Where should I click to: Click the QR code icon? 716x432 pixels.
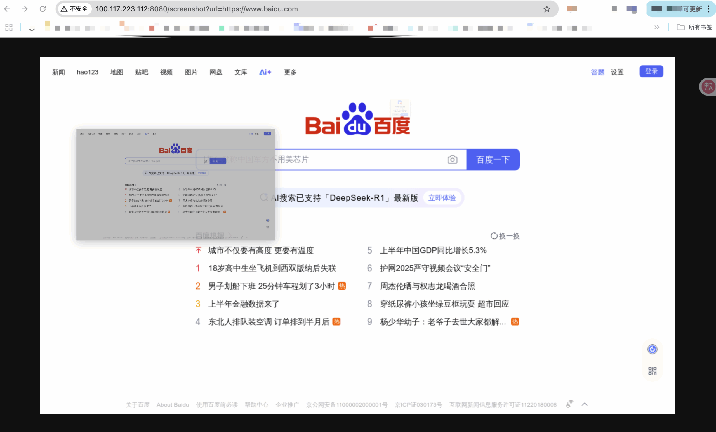click(x=652, y=371)
